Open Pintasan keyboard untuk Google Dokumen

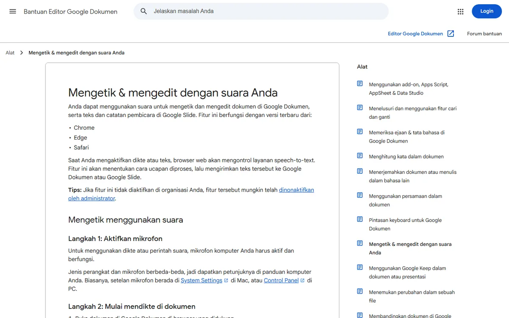click(x=405, y=224)
